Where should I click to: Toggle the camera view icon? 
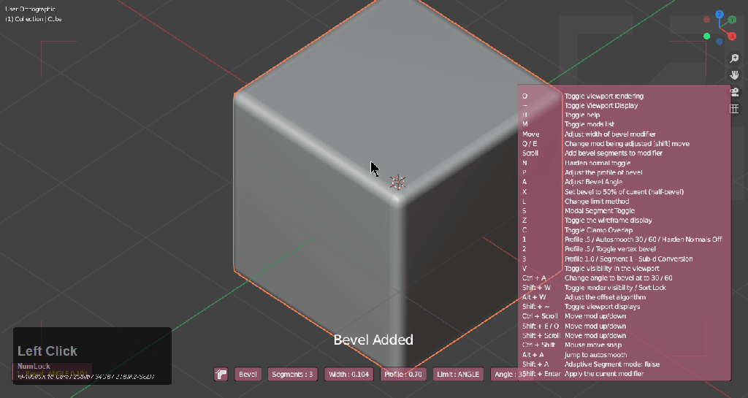(x=734, y=92)
